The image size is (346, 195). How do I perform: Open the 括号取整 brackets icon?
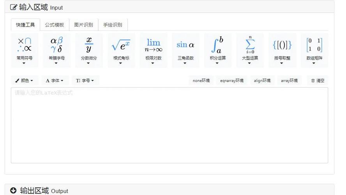click(282, 50)
